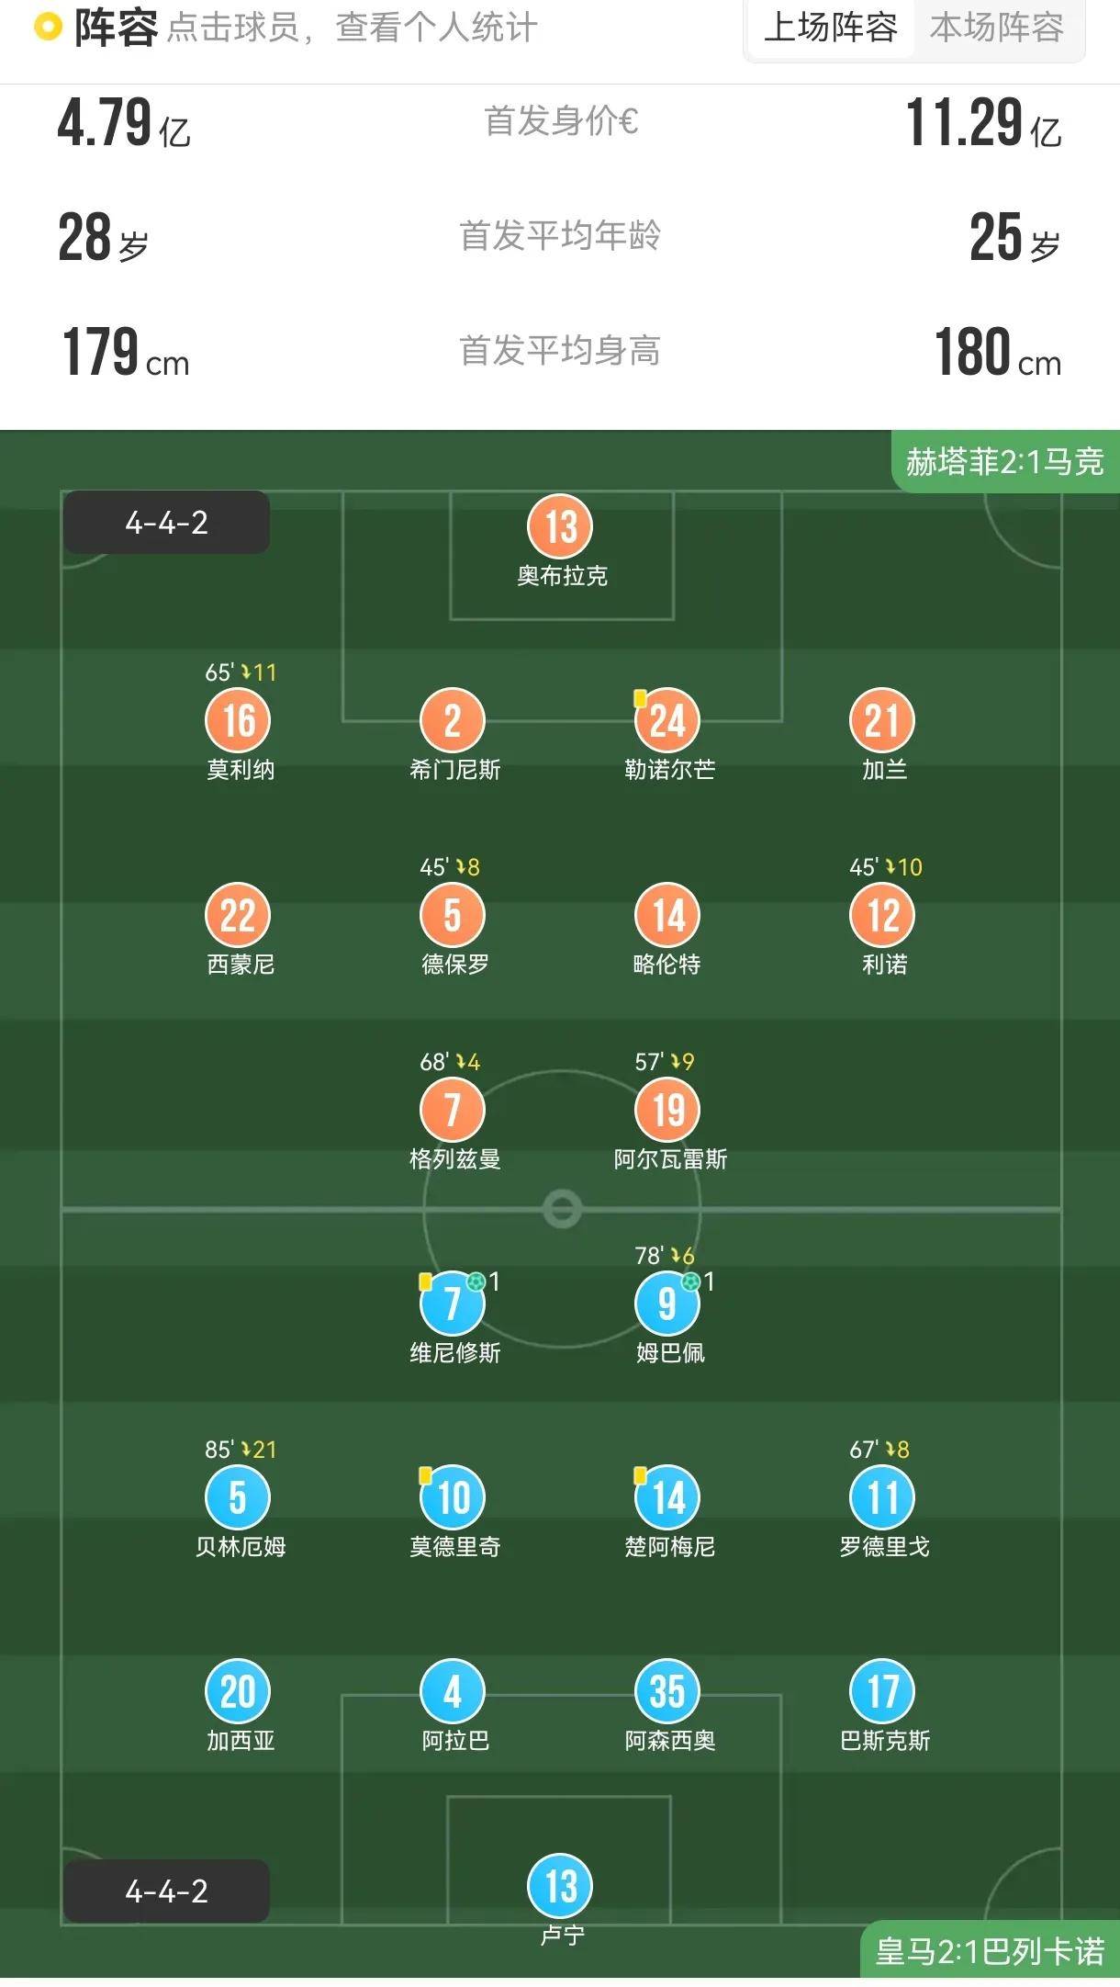The height and width of the screenshot is (1987, 1120).
Task: Select player 9 姆巴佩 blue icon
Action: [x=667, y=1303]
